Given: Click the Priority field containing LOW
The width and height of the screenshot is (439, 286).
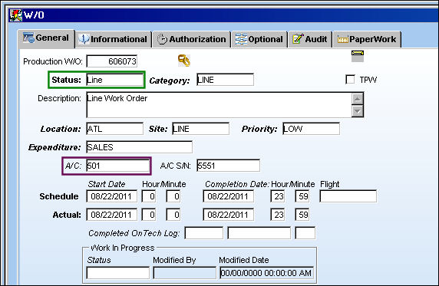Looking at the screenshot, I should tap(311, 129).
